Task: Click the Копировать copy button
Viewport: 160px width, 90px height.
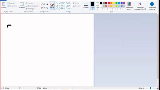Action: click(12, 6)
